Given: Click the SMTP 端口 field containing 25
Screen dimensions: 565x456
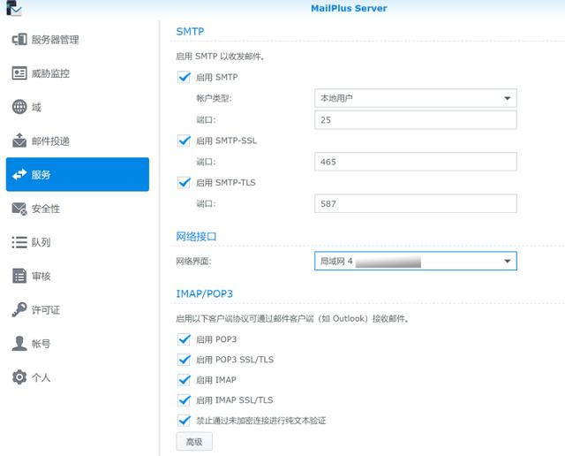Looking at the screenshot, I should click(416, 120).
